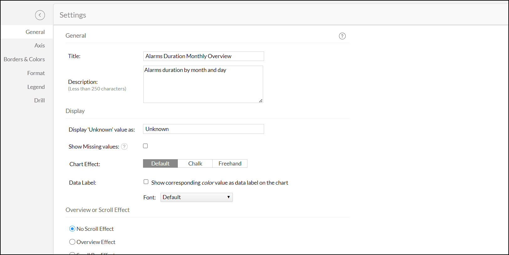The image size is (509, 255).
Task: Select the No Scroll Effect radio button
Action: [x=72, y=229]
